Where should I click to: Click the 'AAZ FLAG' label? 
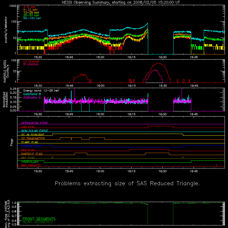pos(28,158)
